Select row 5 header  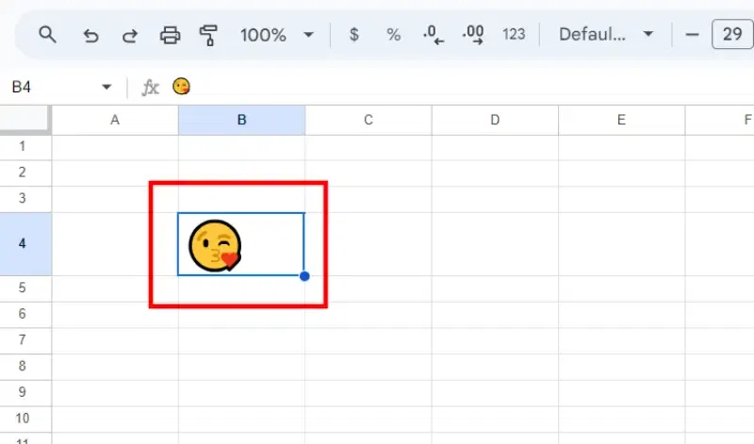click(x=25, y=288)
